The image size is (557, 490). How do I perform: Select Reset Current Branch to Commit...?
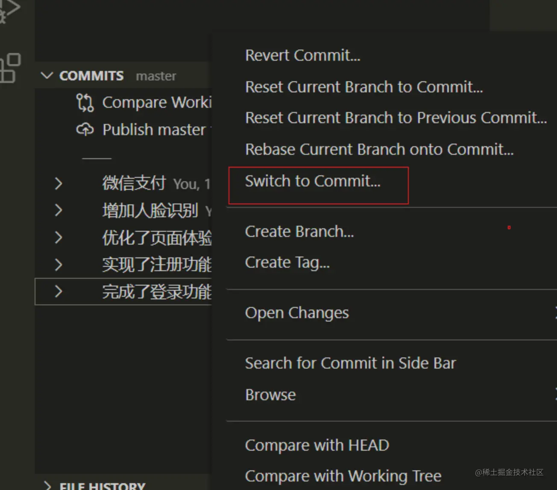point(364,87)
